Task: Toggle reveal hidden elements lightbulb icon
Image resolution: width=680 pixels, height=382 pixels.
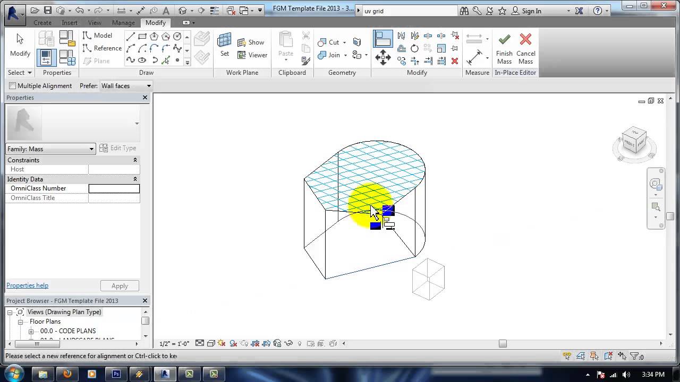Action: pos(300,343)
